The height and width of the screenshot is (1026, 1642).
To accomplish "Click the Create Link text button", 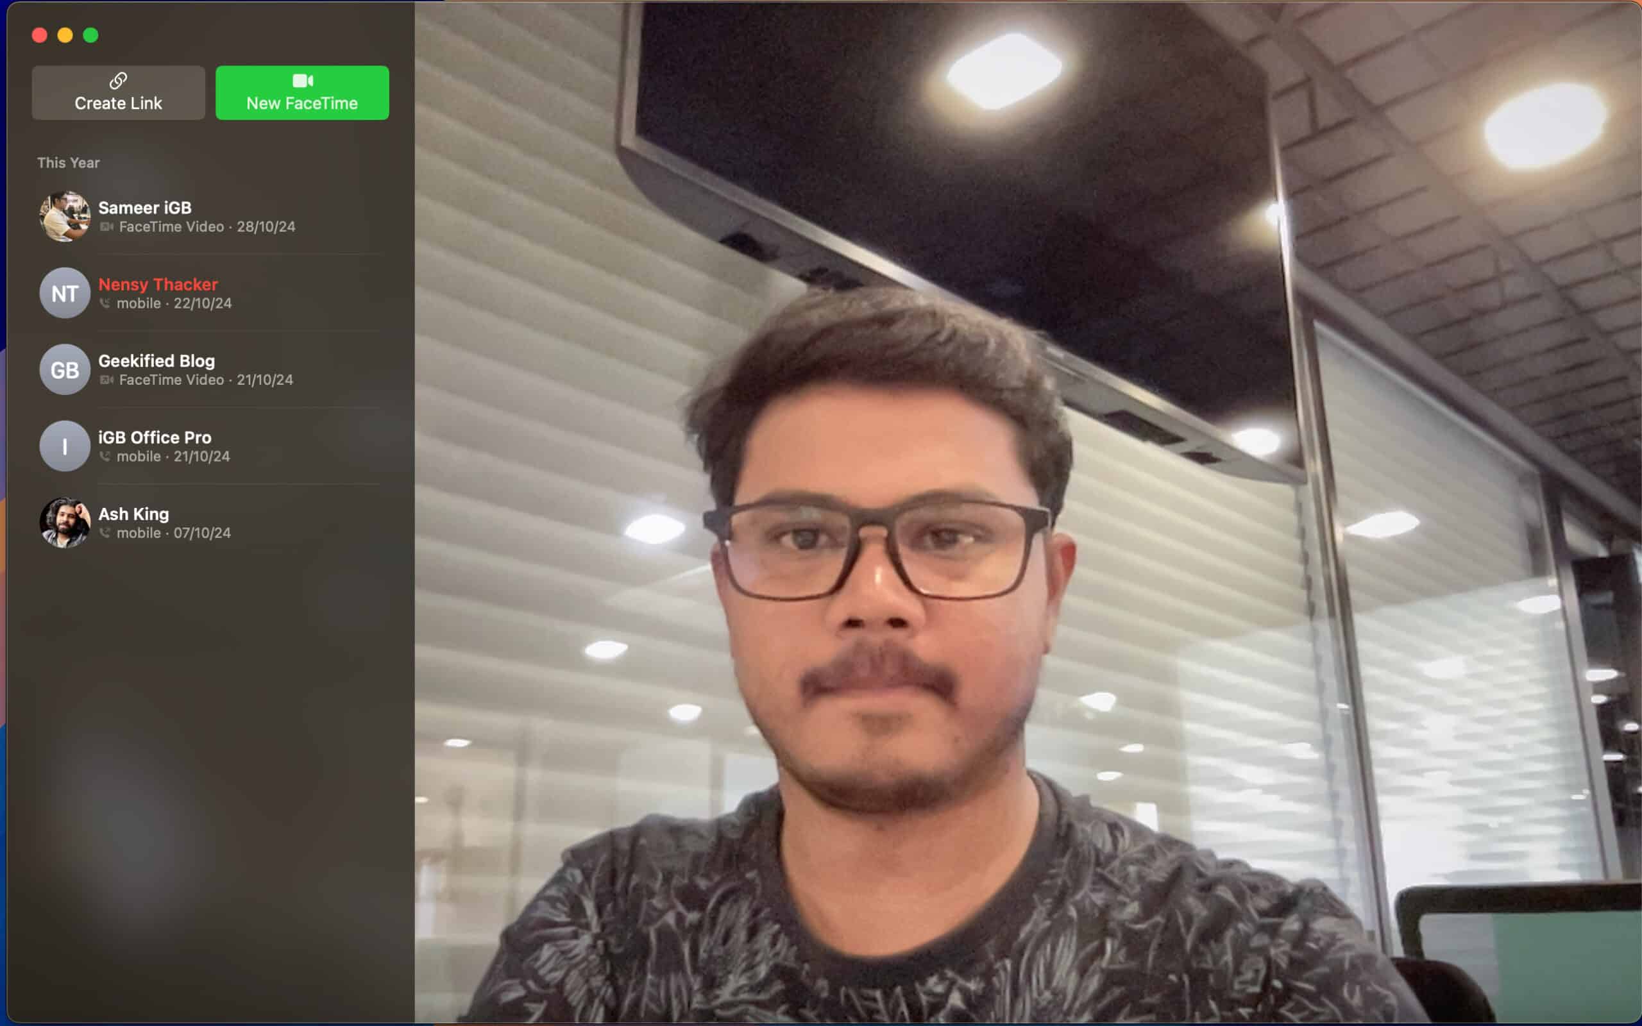I will tap(118, 94).
